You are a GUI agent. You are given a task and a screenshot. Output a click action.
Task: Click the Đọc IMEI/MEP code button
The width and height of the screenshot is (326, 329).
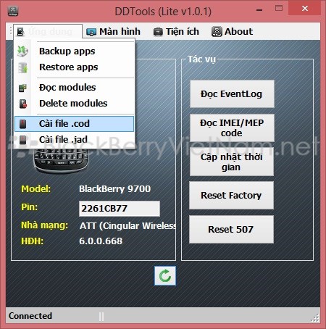tap(232, 128)
